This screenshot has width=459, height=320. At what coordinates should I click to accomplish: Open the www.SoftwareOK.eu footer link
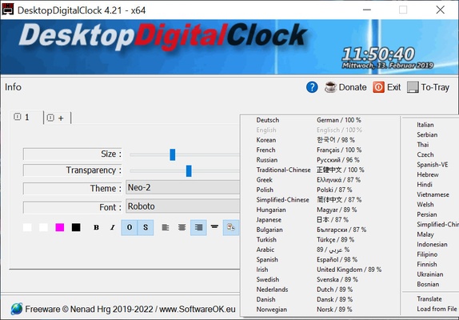(198, 309)
